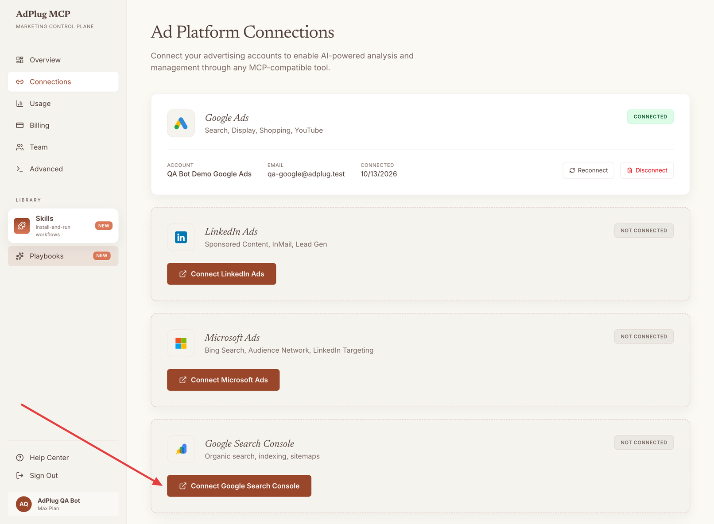
Task: Click the NEW badge on Skills
Action: tap(104, 226)
